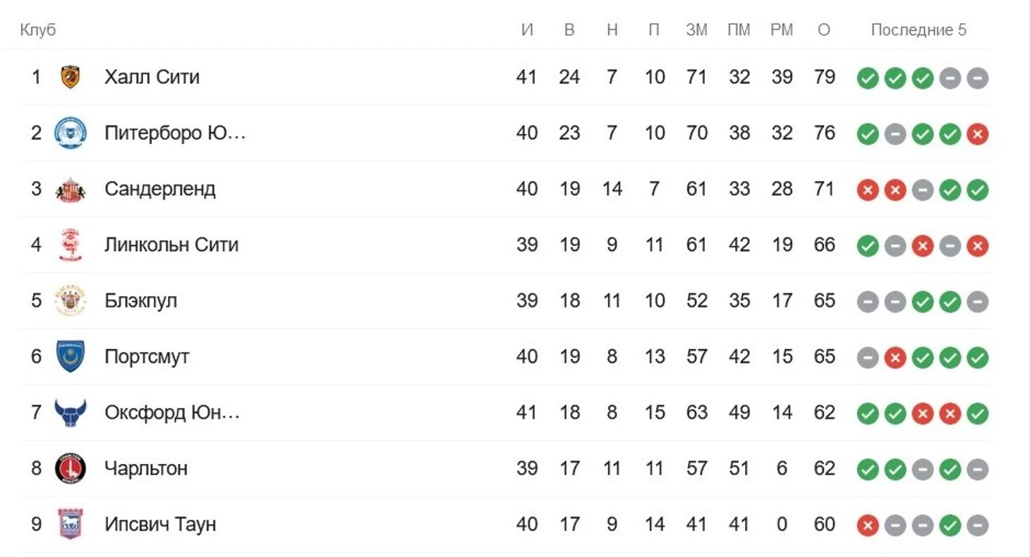The image size is (1030, 557).
Task: Click Peterborough's red loss indicator
Action: 977,134
